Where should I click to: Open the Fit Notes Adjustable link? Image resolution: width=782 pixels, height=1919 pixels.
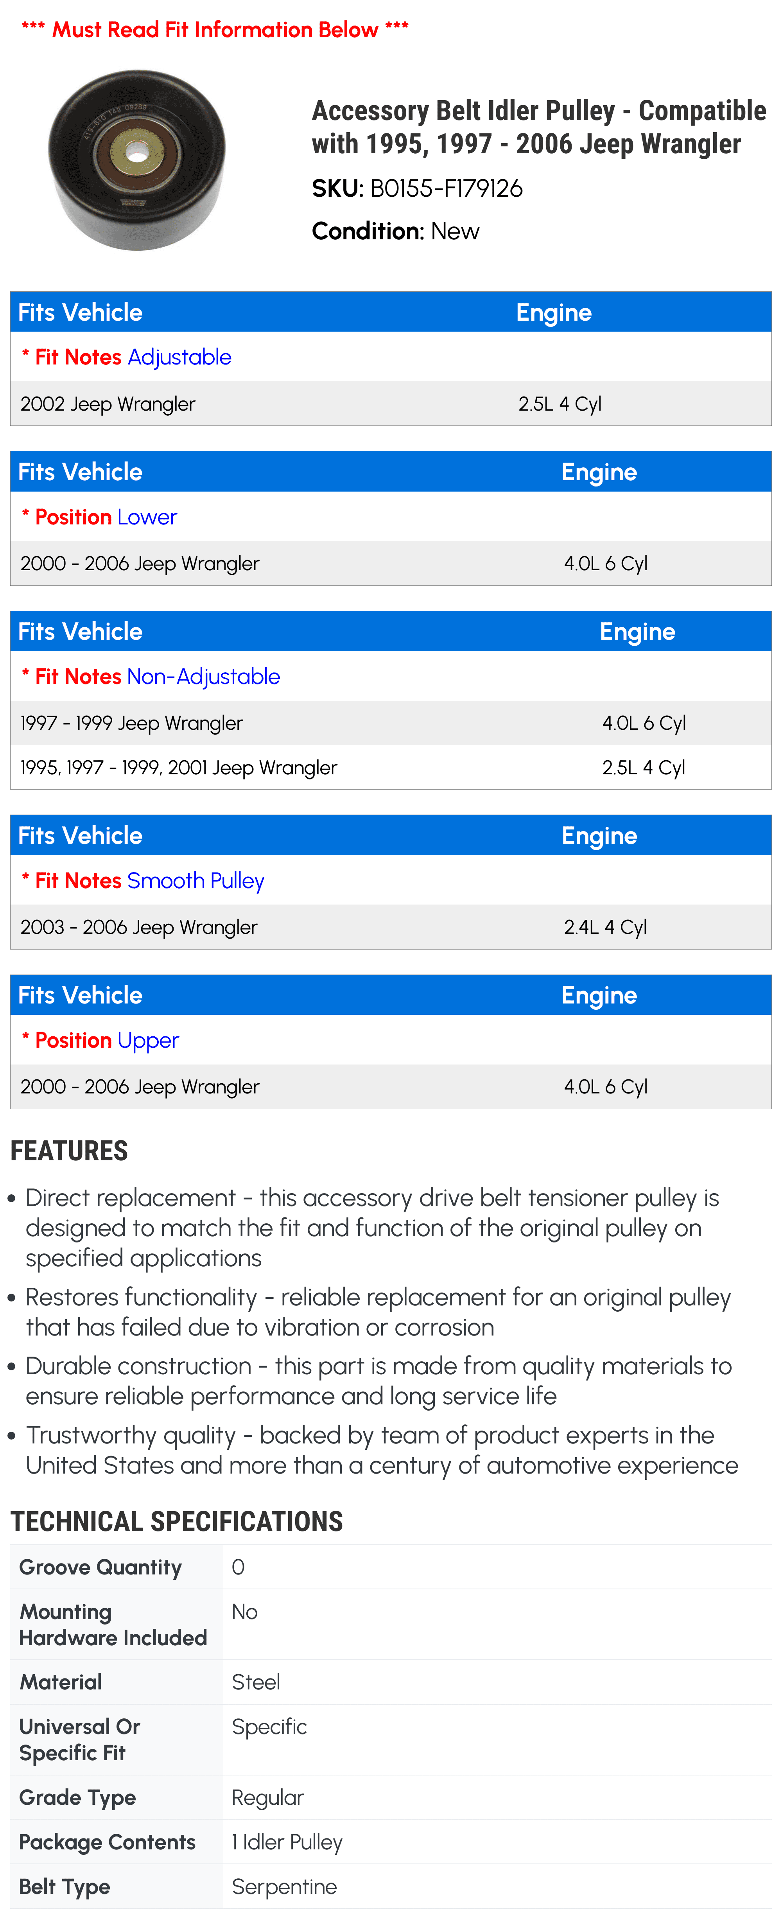127,357
